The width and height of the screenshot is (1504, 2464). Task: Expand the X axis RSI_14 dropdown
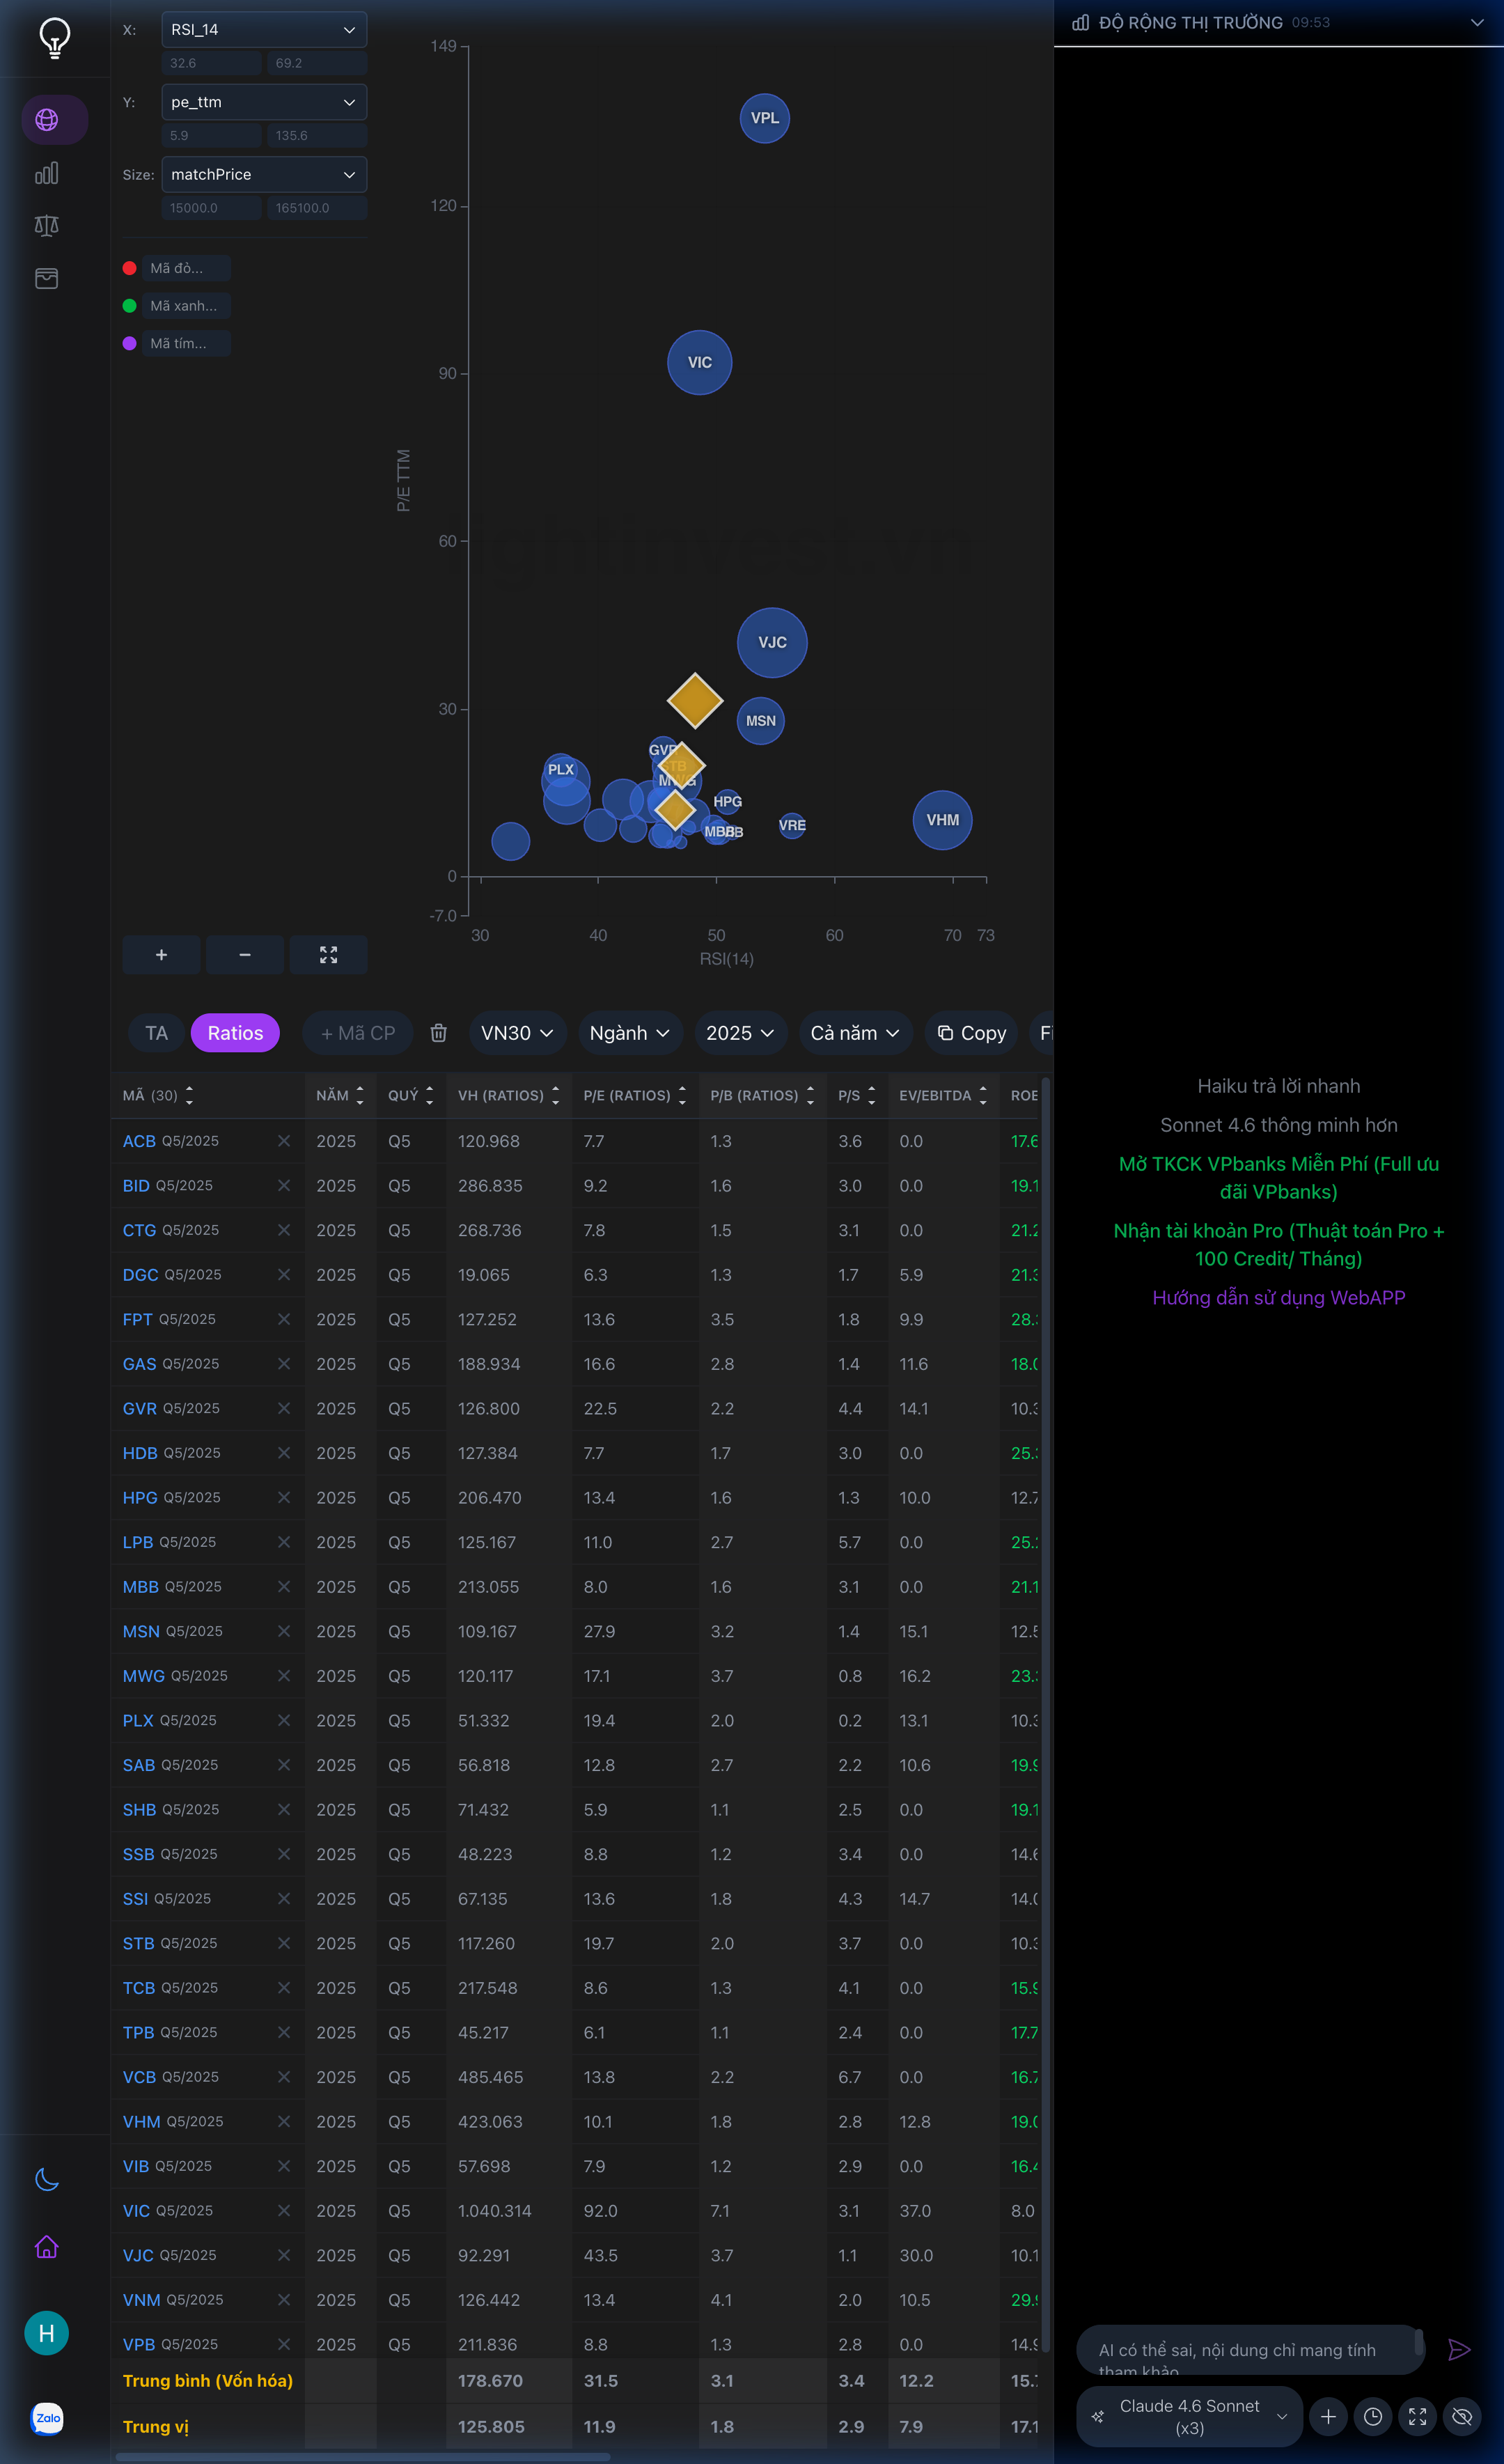tap(264, 30)
